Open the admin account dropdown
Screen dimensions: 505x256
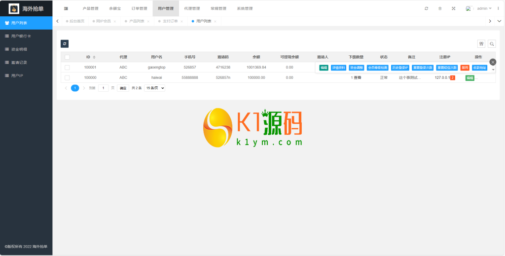[484, 8]
